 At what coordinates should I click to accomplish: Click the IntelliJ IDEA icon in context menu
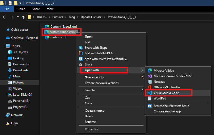click(81, 53)
